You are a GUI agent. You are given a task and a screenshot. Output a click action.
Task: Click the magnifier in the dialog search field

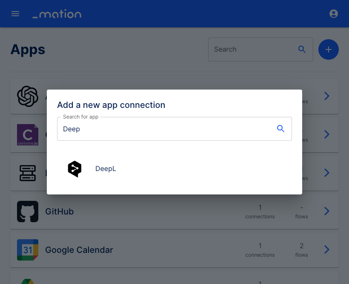click(280, 129)
